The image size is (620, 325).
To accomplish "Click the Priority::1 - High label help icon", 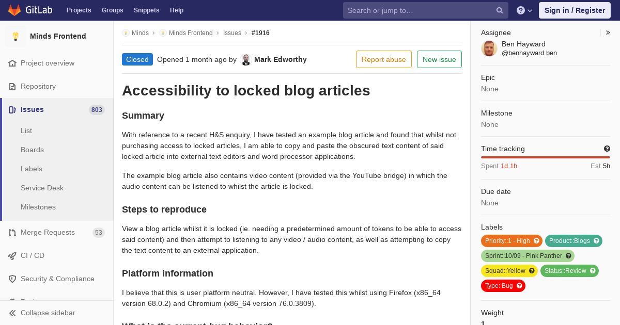I will [536, 241].
